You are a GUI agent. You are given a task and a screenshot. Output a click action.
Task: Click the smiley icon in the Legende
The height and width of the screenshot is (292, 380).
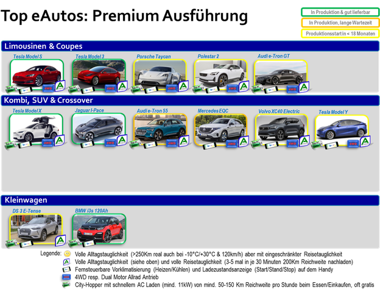[x=67, y=254]
